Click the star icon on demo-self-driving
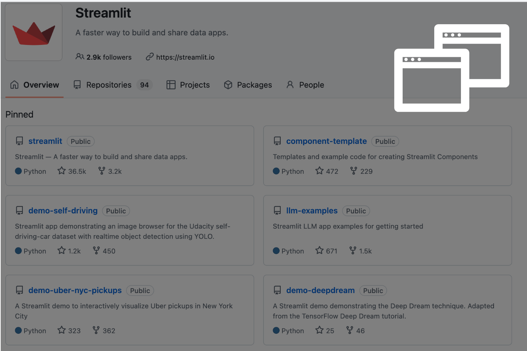527x351 pixels. (61, 250)
